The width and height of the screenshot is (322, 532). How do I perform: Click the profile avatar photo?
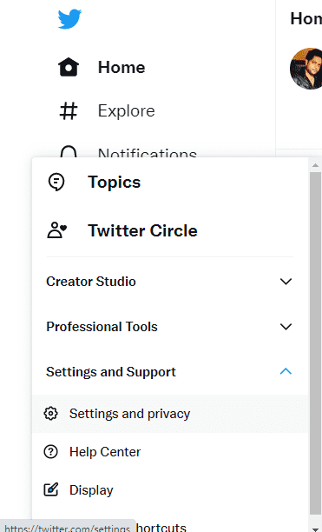coord(306,69)
